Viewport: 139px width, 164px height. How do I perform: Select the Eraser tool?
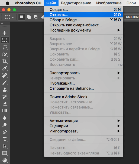[x=5, y=104]
